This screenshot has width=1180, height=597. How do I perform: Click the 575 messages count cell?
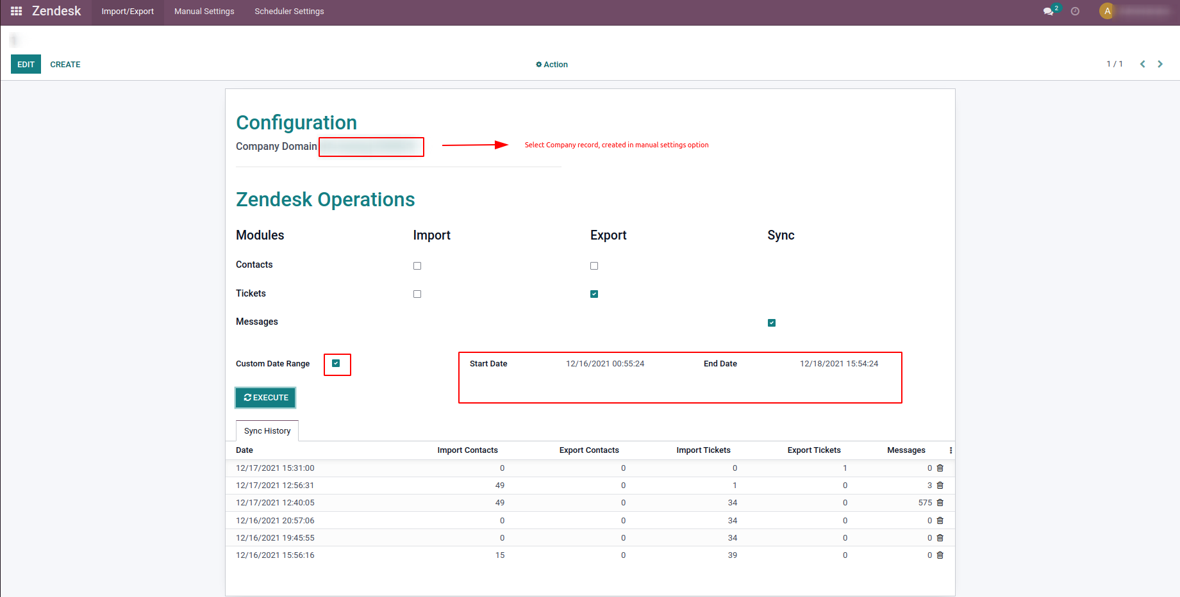(x=925, y=503)
